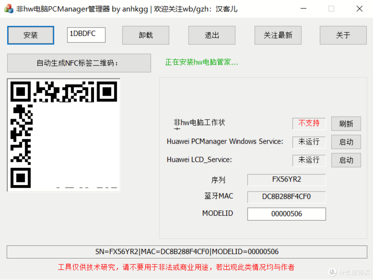Click 自动生成NFC标签二维码 generate button
The image size is (373, 280).
point(79,63)
